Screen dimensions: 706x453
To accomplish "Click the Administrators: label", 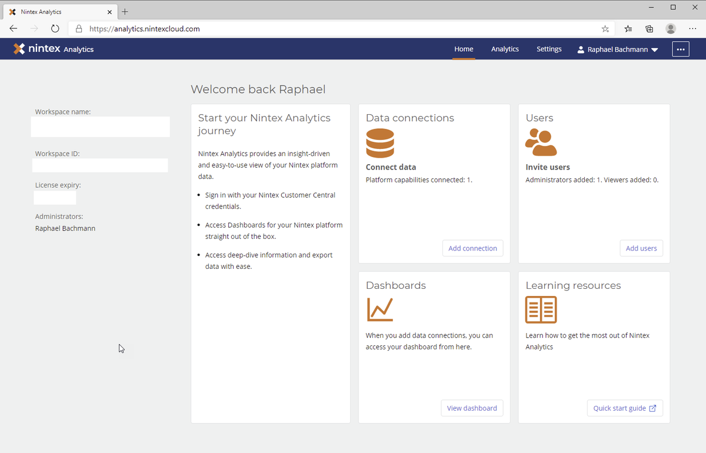I will (59, 216).
